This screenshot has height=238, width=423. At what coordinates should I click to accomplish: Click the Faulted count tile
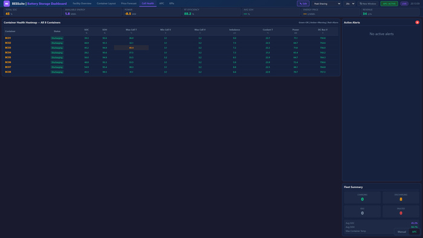pyautogui.click(x=401, y=211)
